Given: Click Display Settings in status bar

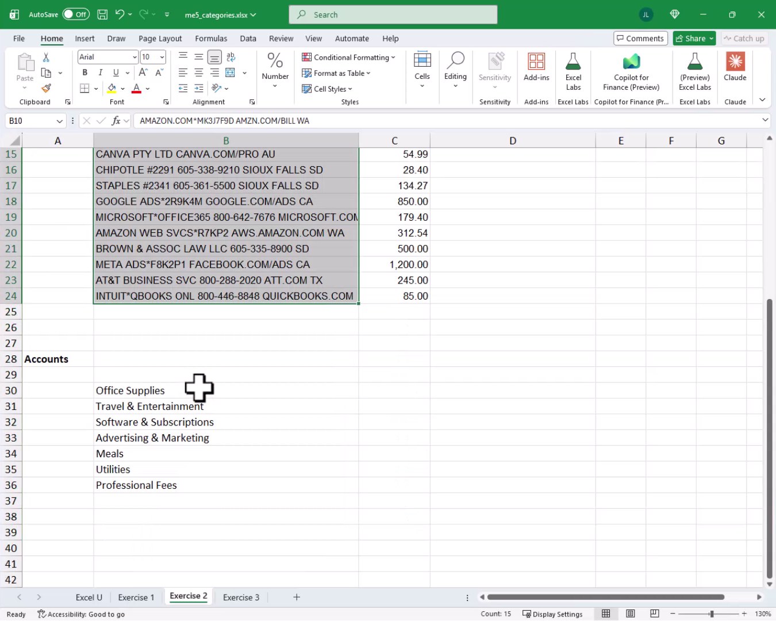Looking at the screenshot, I should (552, 614).
